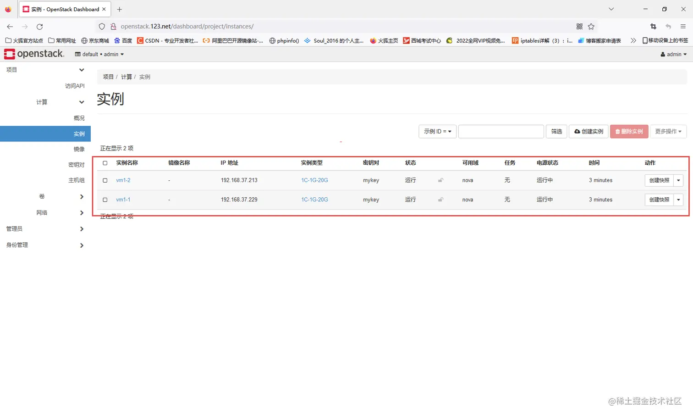
Task: Open the Firefox application menu
Action: [x=683, y=27]
